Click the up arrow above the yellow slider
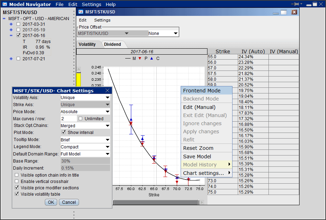Screen dimensions: 326x220 point(79,69)
